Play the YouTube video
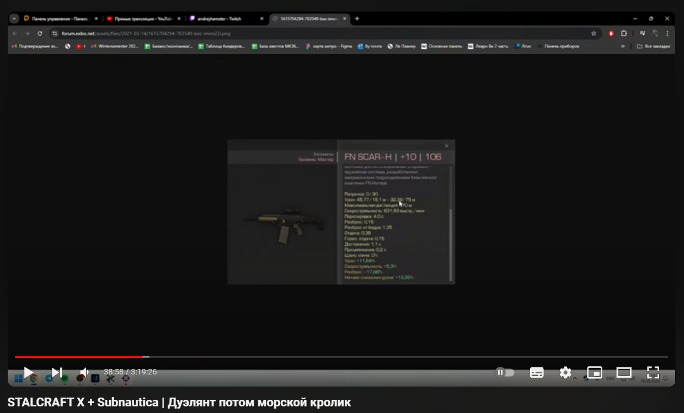Image resolution: width=684 pixels, height=413 pixels. pos(29,373)
